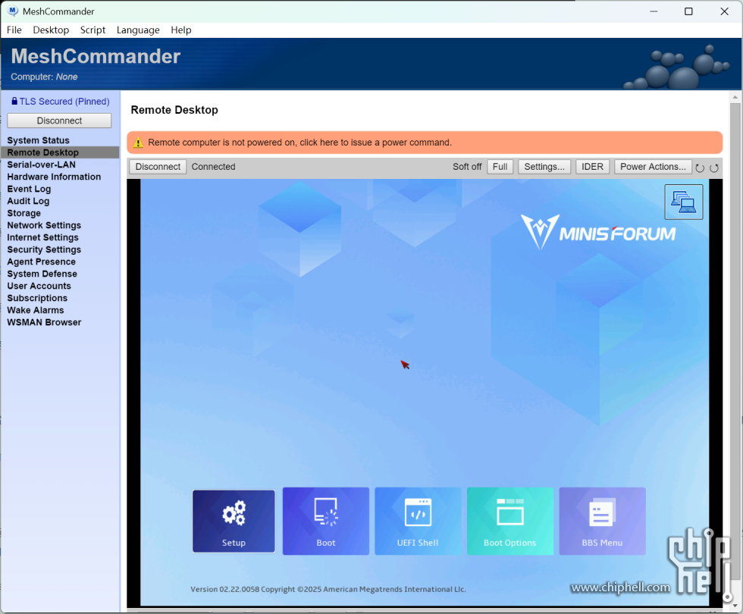Select Remote Desktop in sidebar

(60, 152)
